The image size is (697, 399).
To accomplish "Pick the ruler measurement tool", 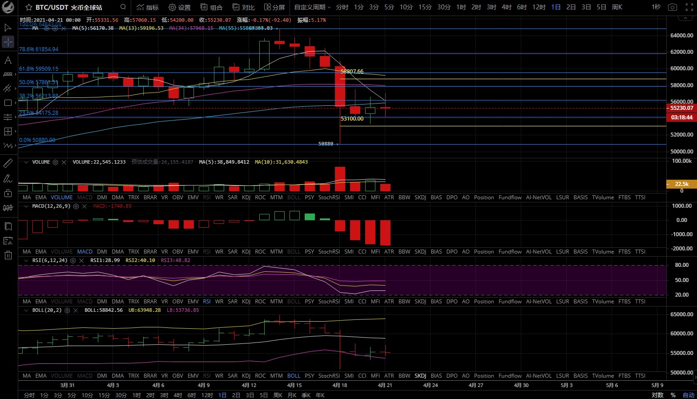I will (x=8, y=164).
